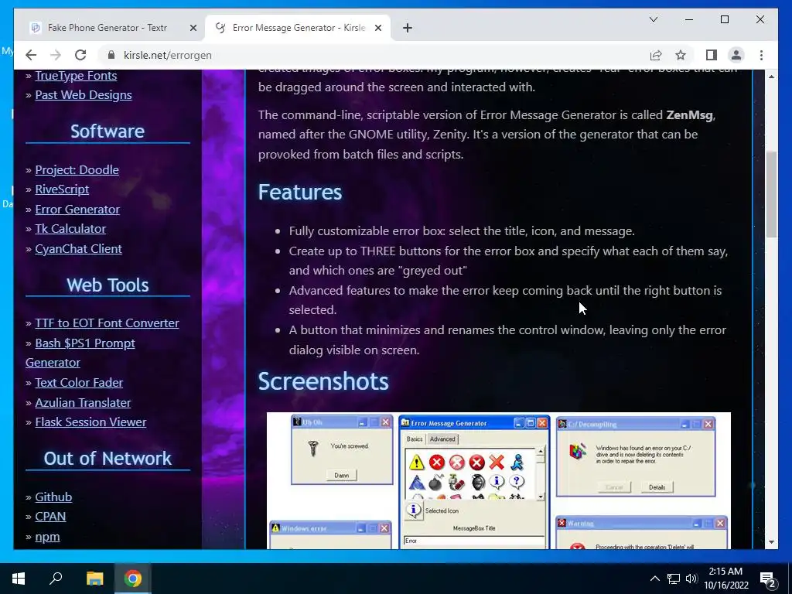Image resolution: width=792 pixels, height=594 pixels.
Task: Bookmark this page with the star icon
Action: [681, 55]
